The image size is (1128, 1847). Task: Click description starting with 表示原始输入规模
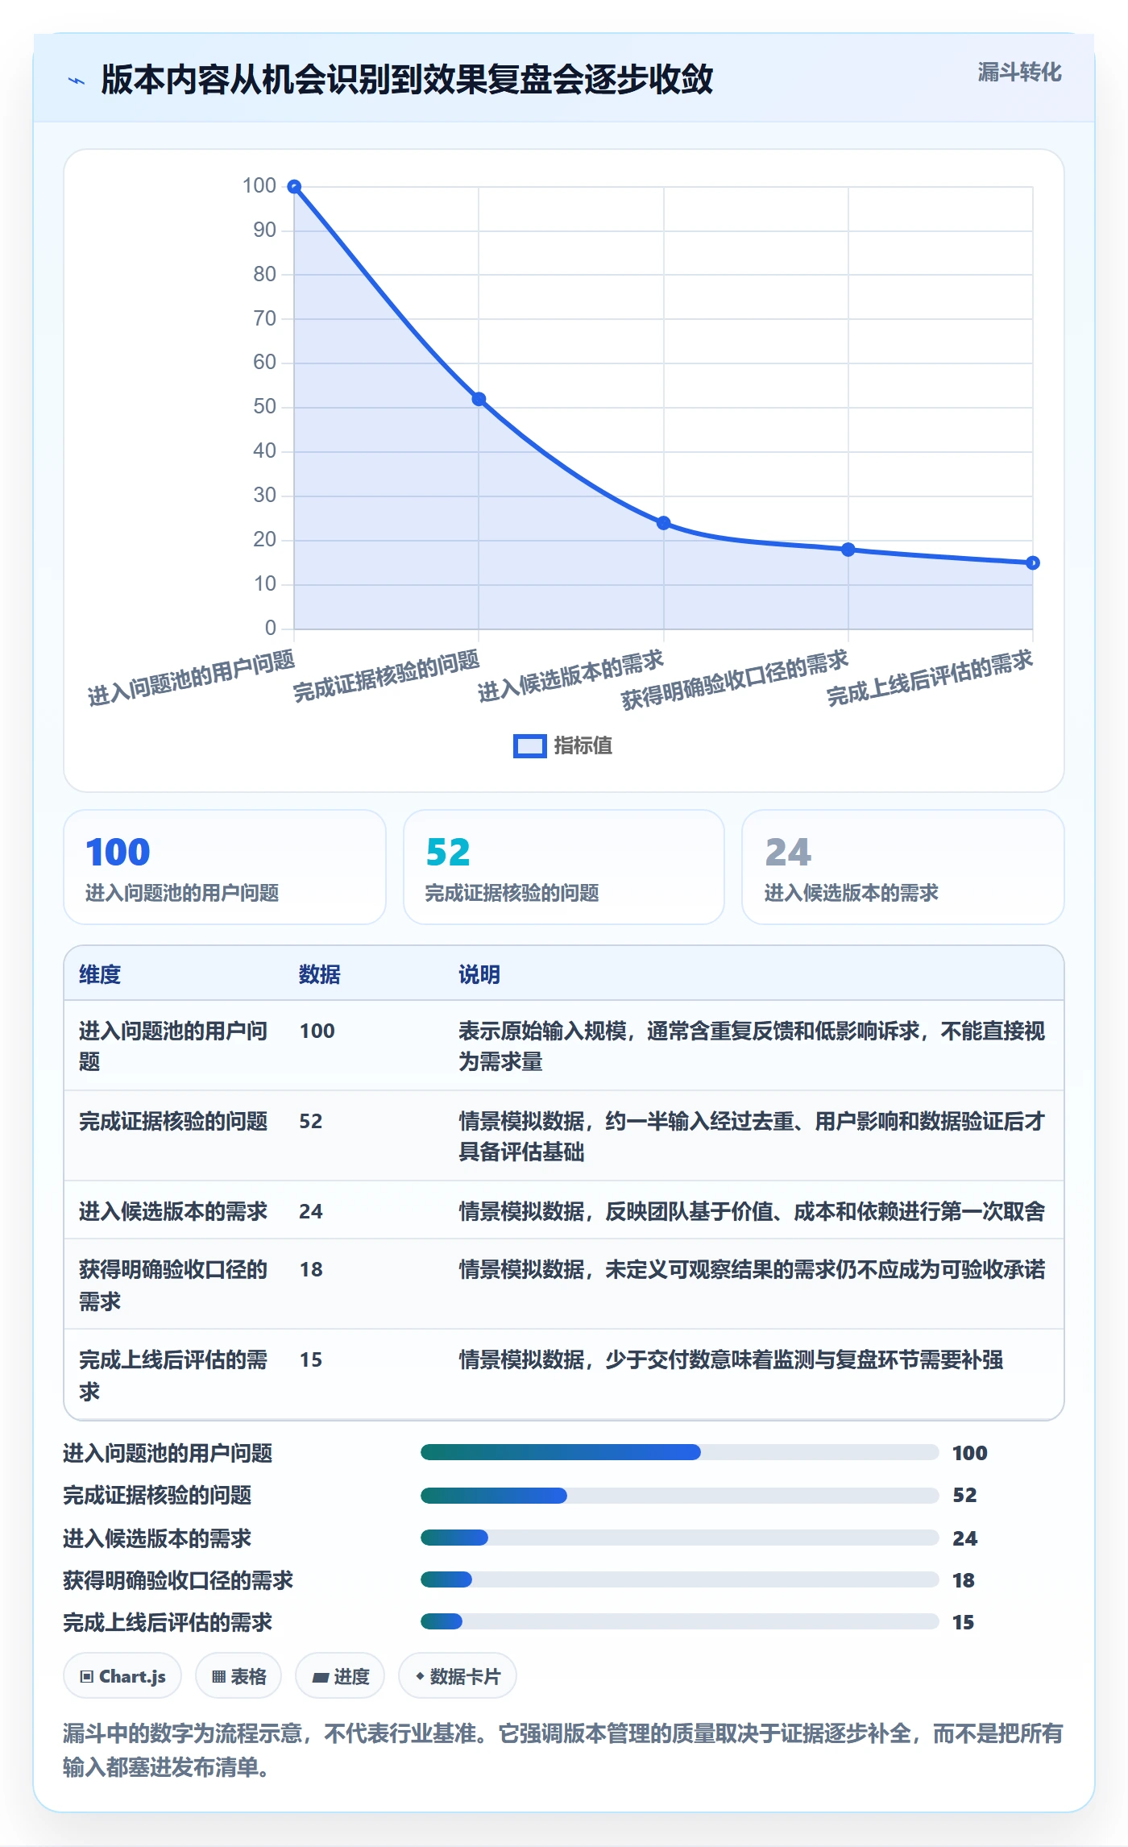point(752,1046)
